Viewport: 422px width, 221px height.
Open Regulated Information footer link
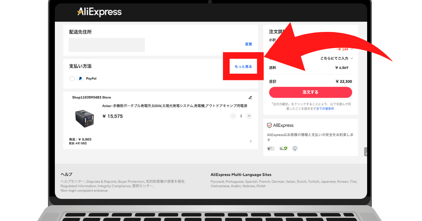[78, 186]
